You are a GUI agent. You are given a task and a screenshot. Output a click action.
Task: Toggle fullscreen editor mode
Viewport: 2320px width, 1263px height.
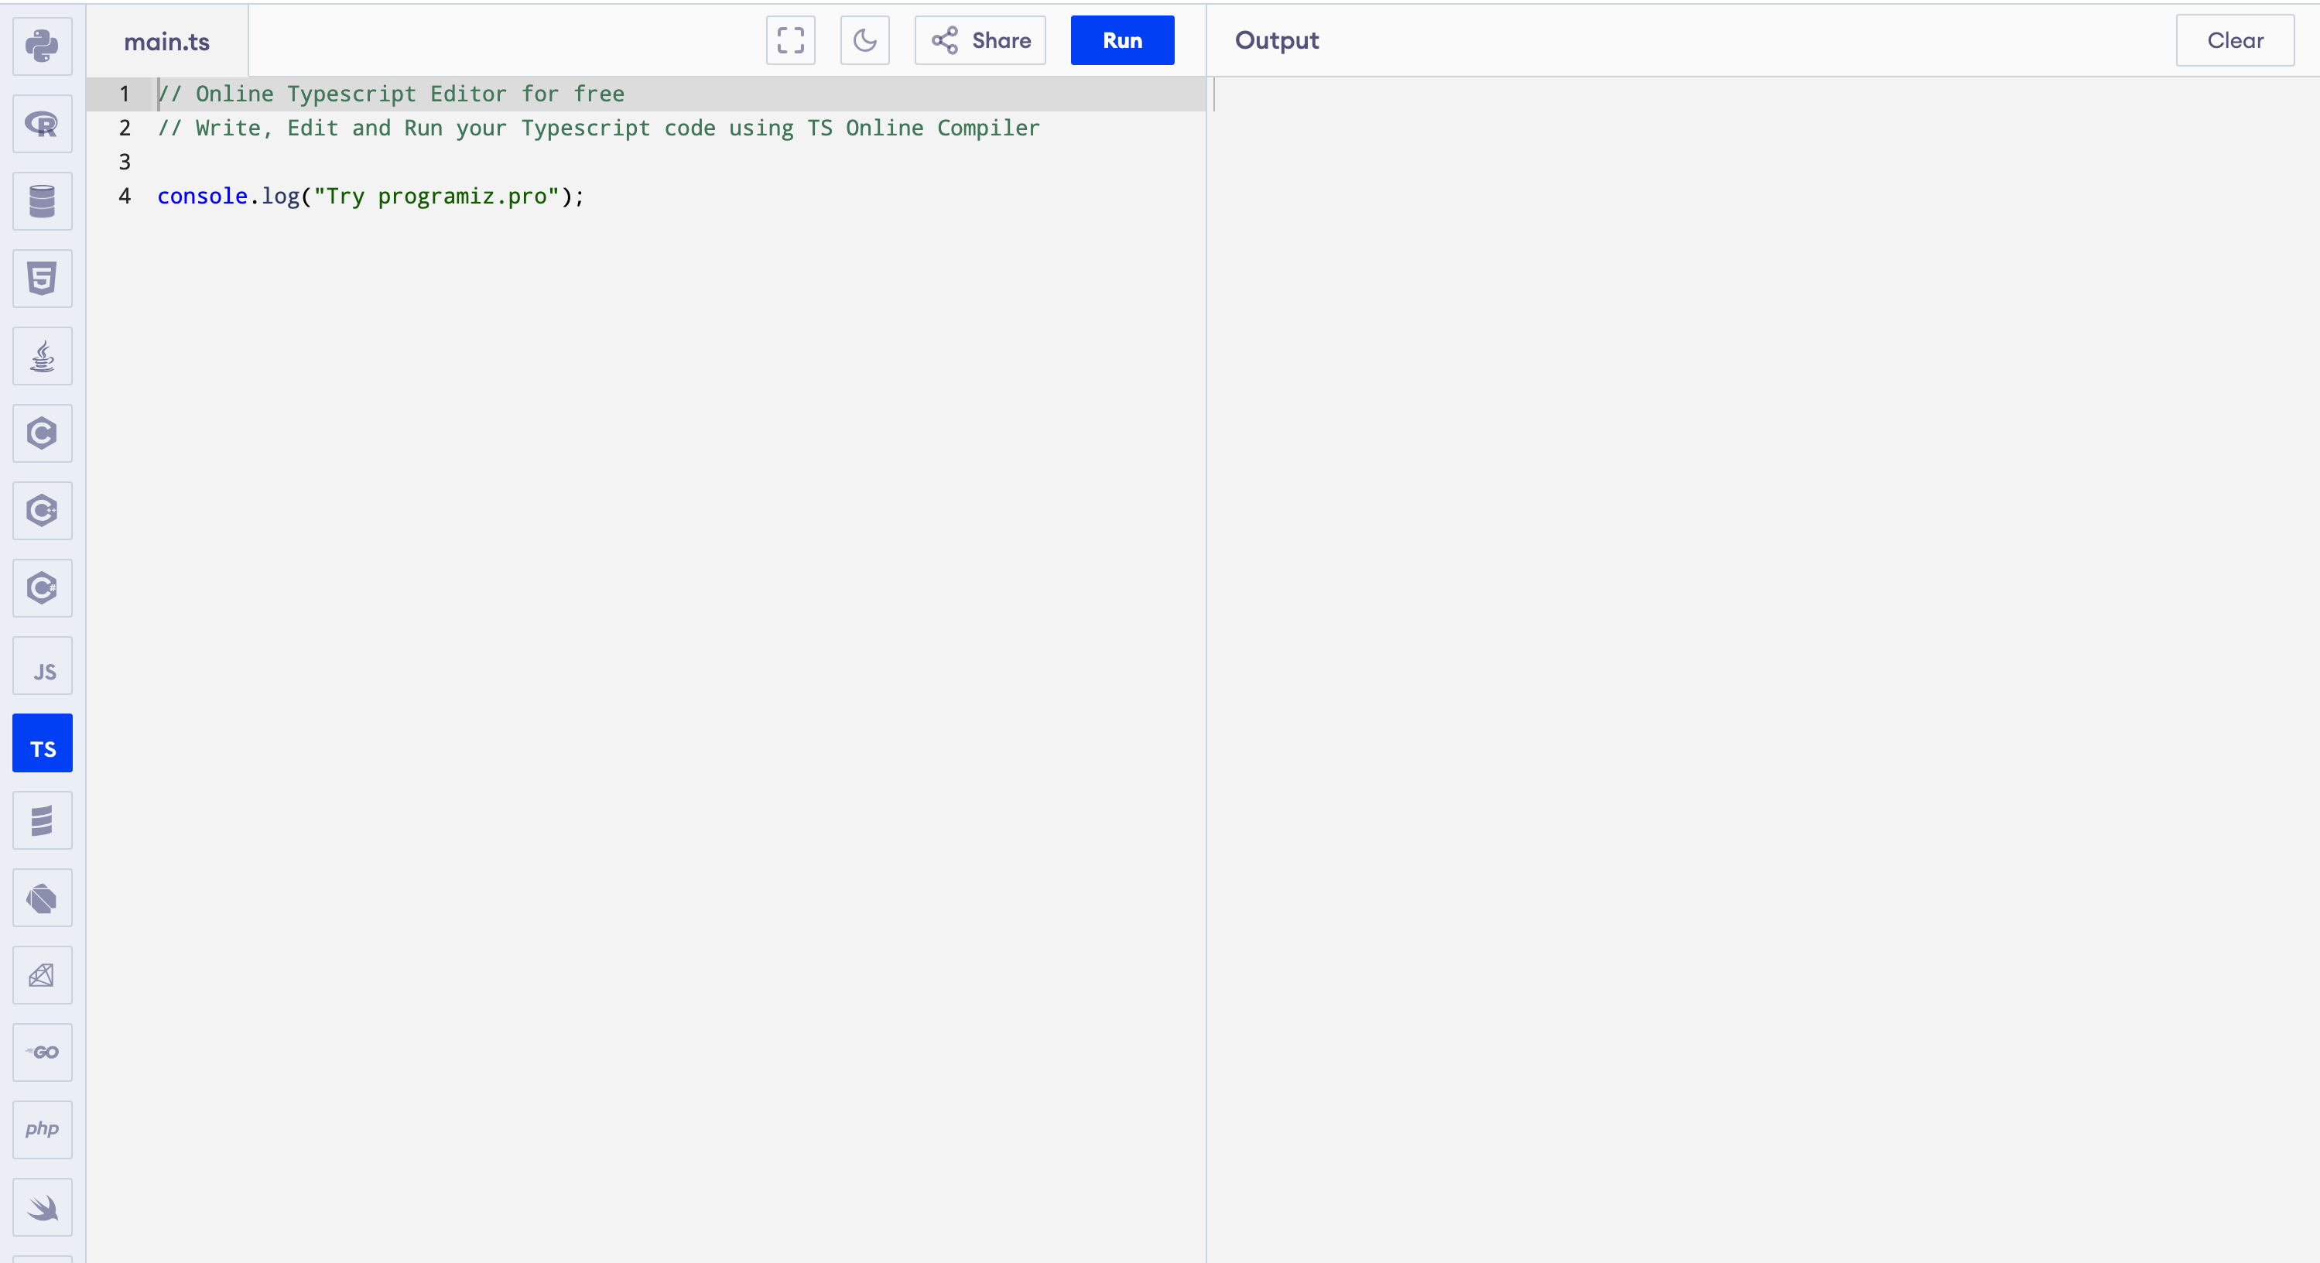[790, 39]
